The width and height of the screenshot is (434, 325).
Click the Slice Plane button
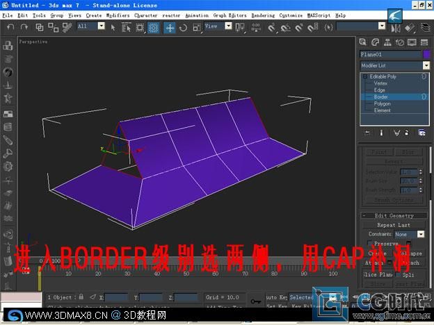pyautogui.click(x=378, y=275)
